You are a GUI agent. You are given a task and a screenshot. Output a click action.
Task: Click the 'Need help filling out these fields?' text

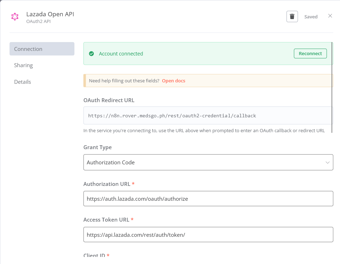124,81
